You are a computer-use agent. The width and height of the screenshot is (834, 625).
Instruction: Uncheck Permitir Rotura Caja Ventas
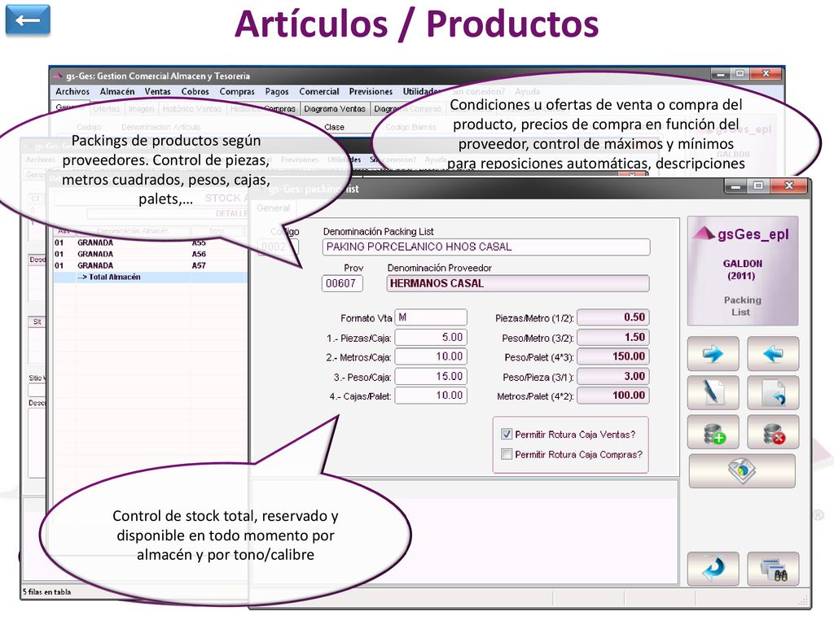click(x=507, y=435)
